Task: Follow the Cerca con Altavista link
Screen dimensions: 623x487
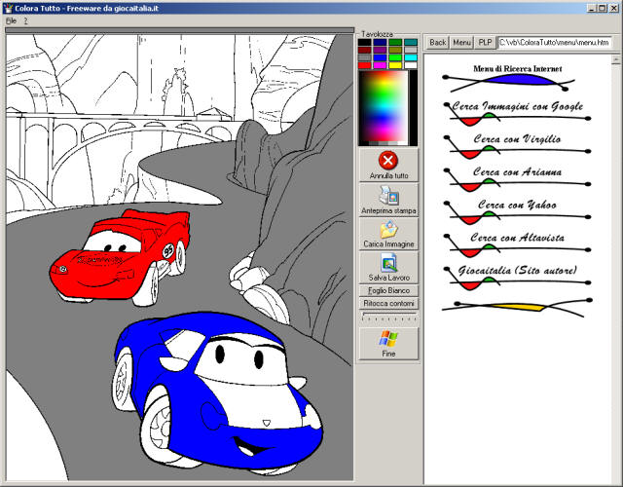Action: [x=517, y=238]
